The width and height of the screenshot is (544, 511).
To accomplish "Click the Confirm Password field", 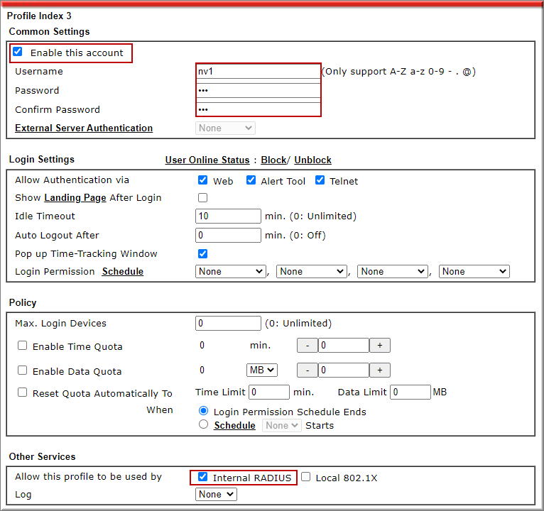I will click(x=258, y=109).
